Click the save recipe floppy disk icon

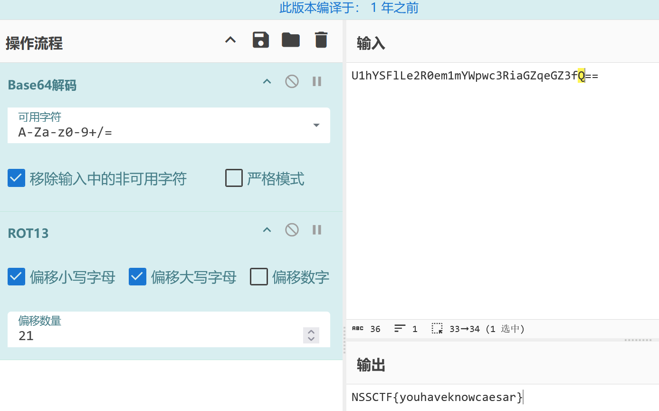point(260,40)
